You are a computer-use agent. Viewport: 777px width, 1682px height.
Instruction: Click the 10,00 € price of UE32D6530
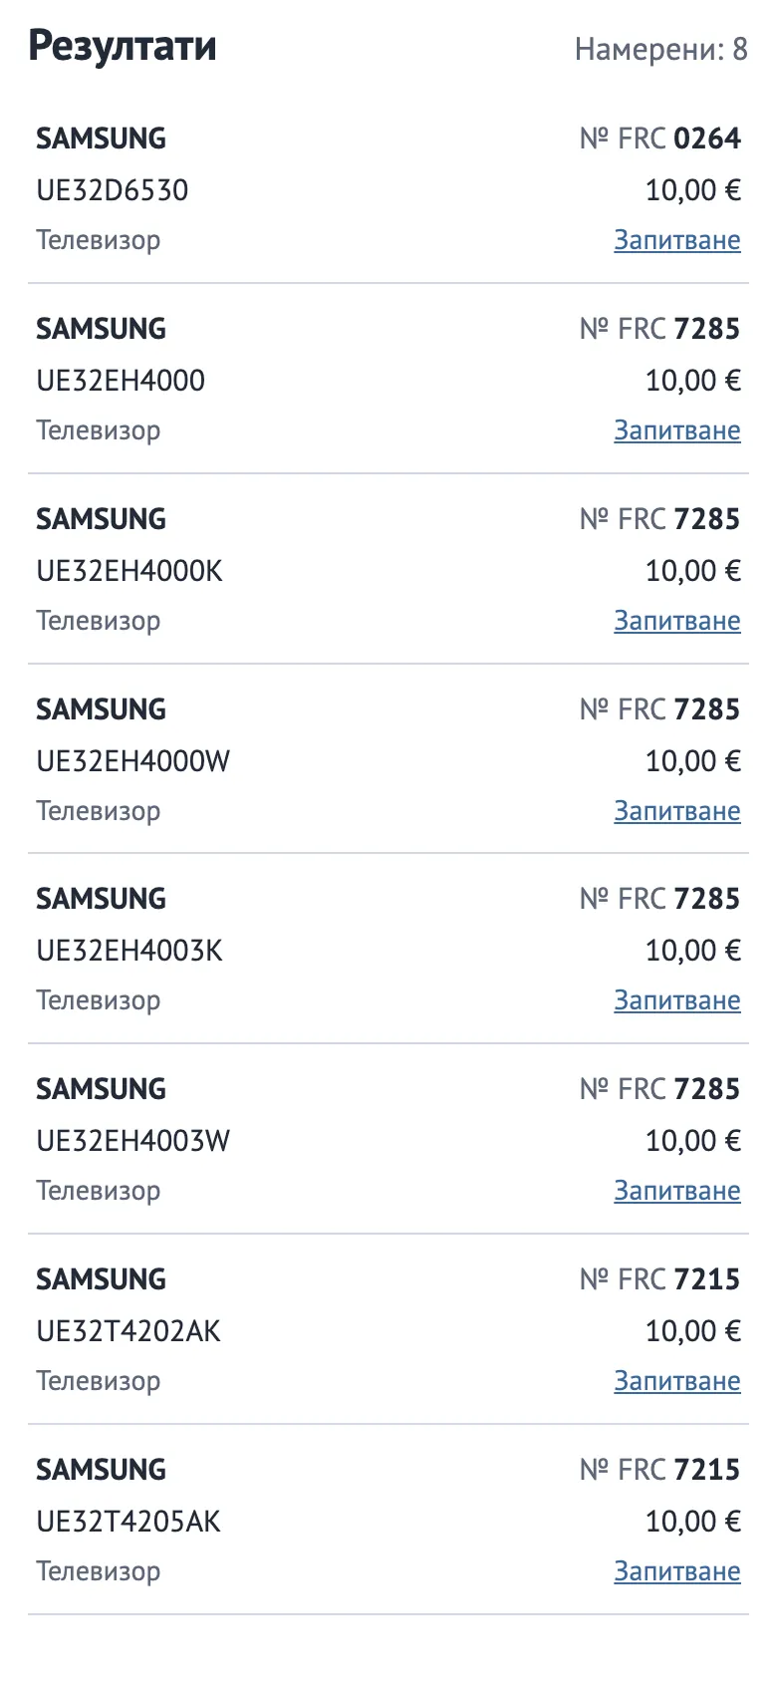tap(693, 190)
